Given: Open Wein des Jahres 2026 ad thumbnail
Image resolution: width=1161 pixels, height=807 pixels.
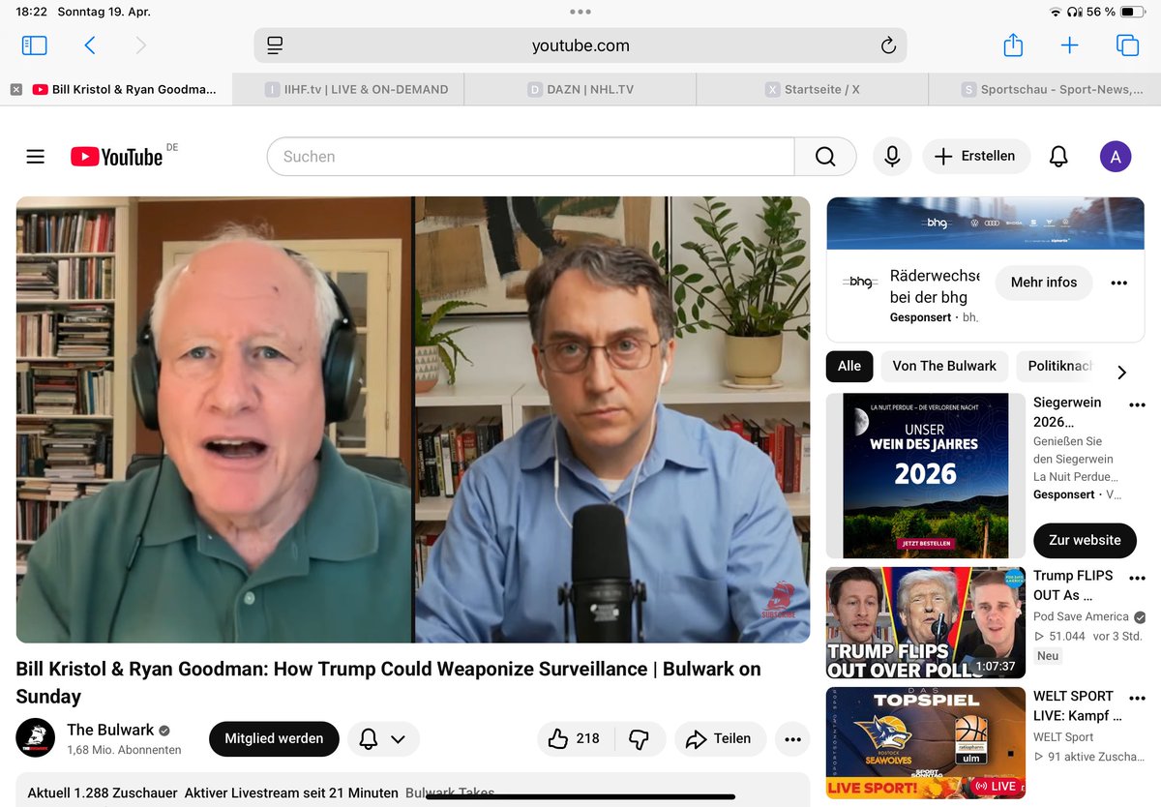Looking at the screenshot, I should (925, 475).
